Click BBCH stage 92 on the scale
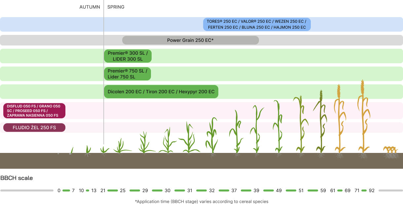 coord(372,190)
